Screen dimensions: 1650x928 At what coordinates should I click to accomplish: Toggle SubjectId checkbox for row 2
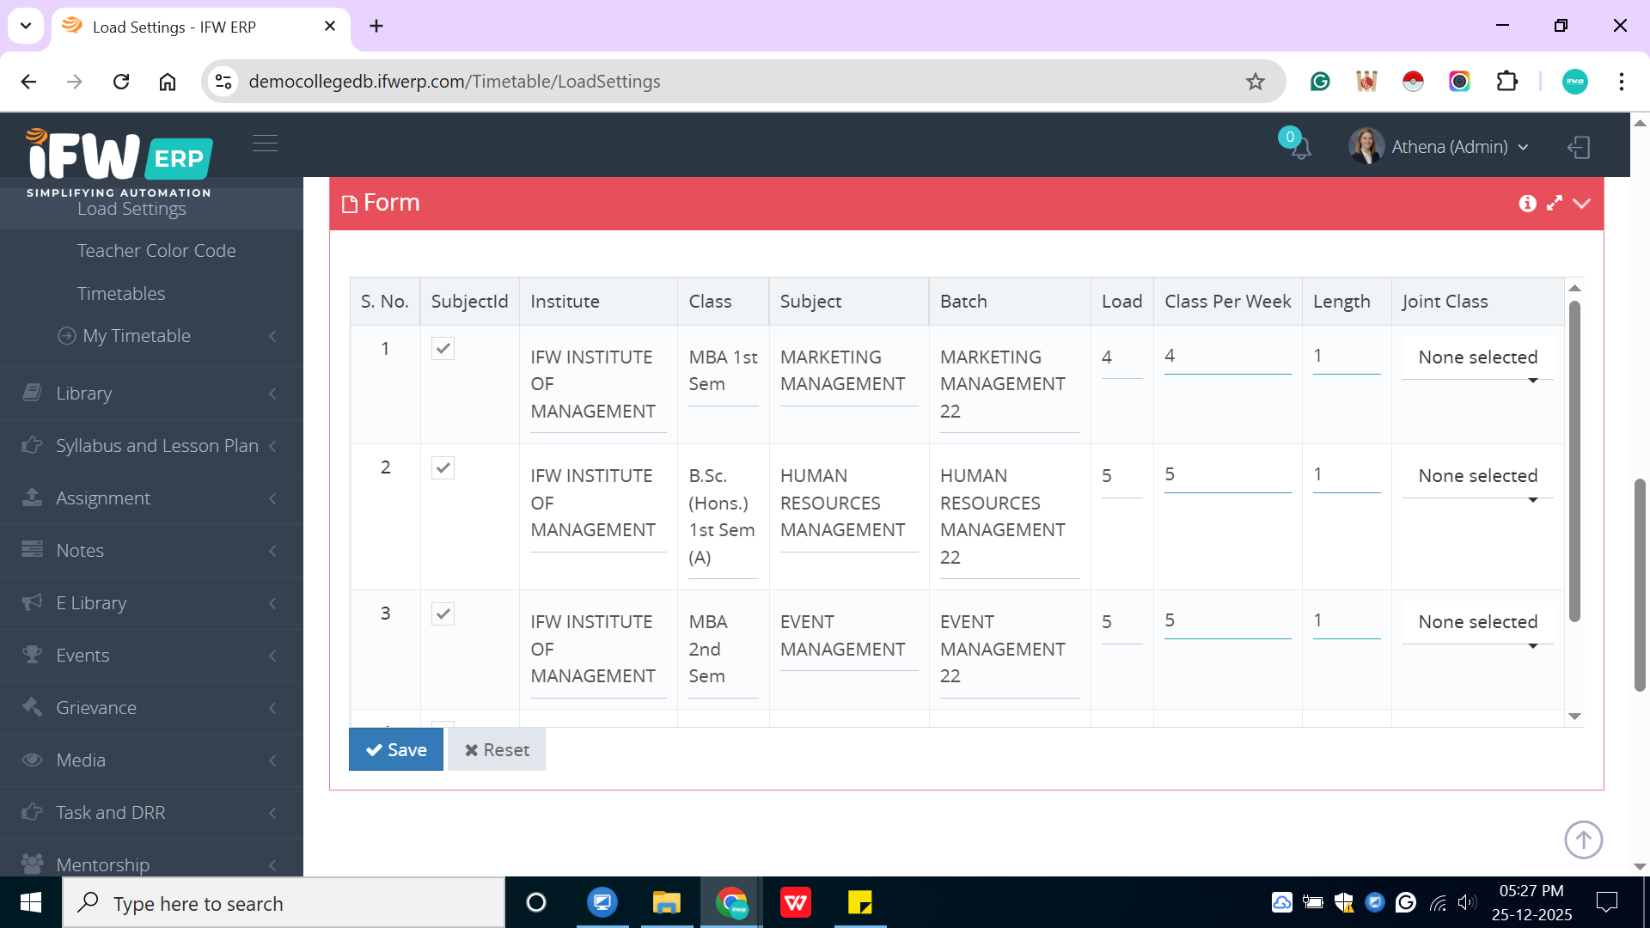443,468
